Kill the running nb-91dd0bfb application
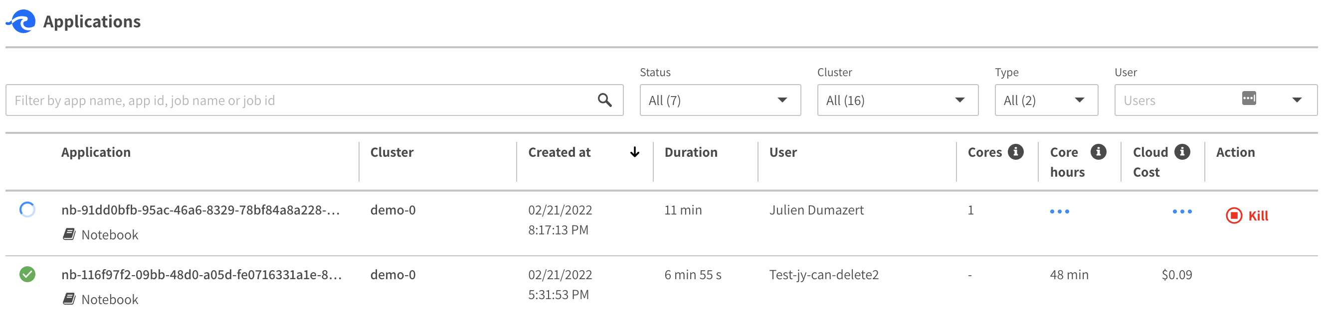 [1247, 216]
